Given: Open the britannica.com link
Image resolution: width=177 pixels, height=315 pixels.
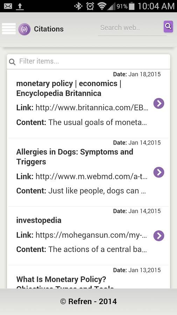Looking at the screenshot, I should [x=92, y=108].
